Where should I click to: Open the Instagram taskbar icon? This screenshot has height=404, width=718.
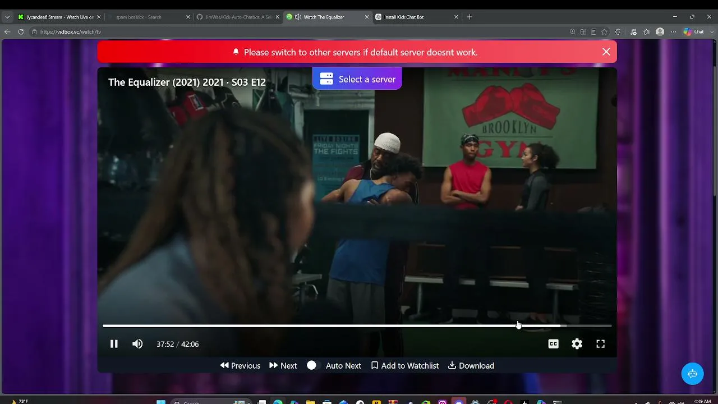pos(442,402)
